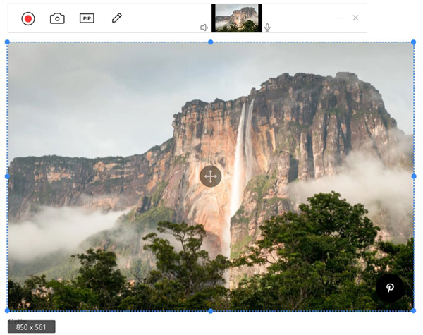
Task: Close the recorder toolbar
Action: coord(355,18)
